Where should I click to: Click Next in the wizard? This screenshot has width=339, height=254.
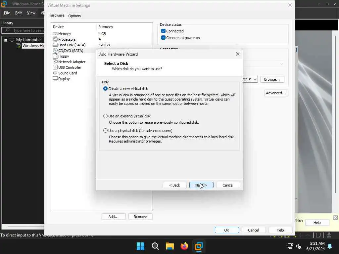(201, 185)
